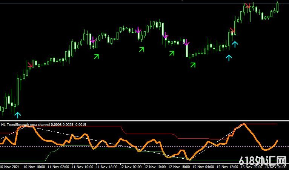Click the '11 Nov 10:00' time label
This screenshot has height=170, width=289.
83,167
